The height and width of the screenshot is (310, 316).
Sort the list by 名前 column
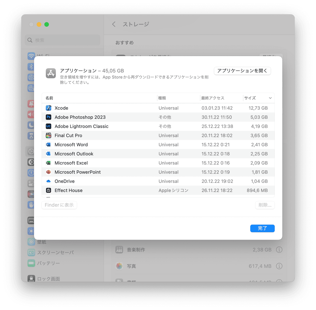[49, 98]
